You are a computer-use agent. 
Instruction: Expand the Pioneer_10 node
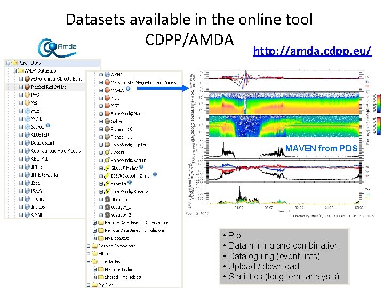(101, 129)
